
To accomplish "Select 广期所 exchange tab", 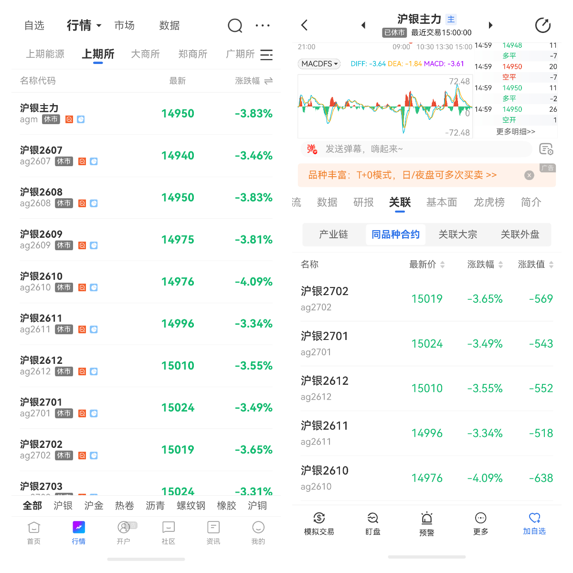I will tap(240, 54).
